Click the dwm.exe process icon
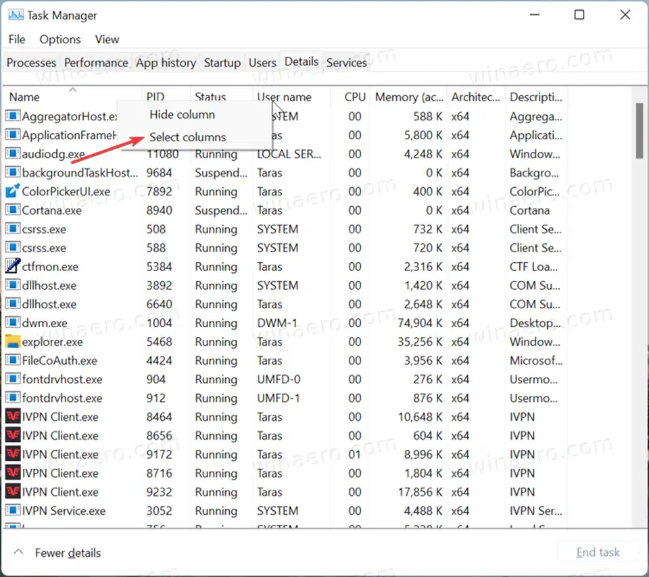 pyautogui.click(x=13, y=323)
